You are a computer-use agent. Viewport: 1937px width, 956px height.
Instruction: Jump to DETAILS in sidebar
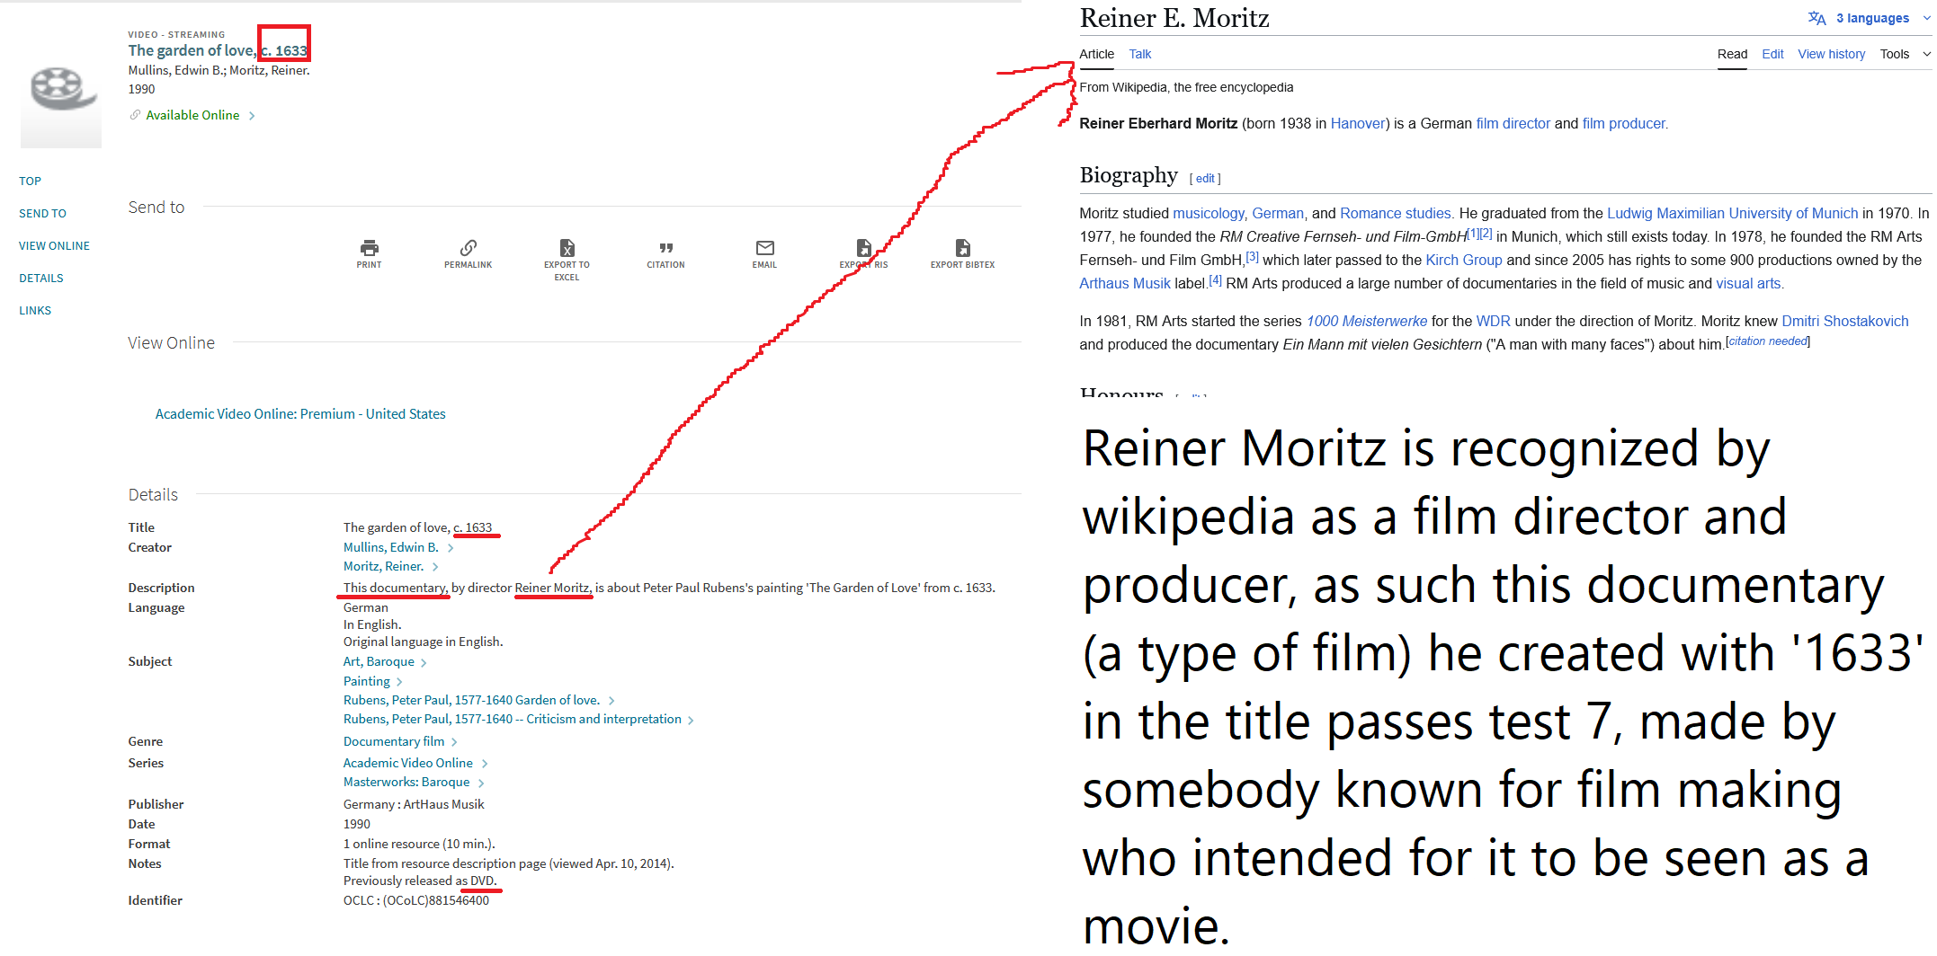[x=40, y=278]
